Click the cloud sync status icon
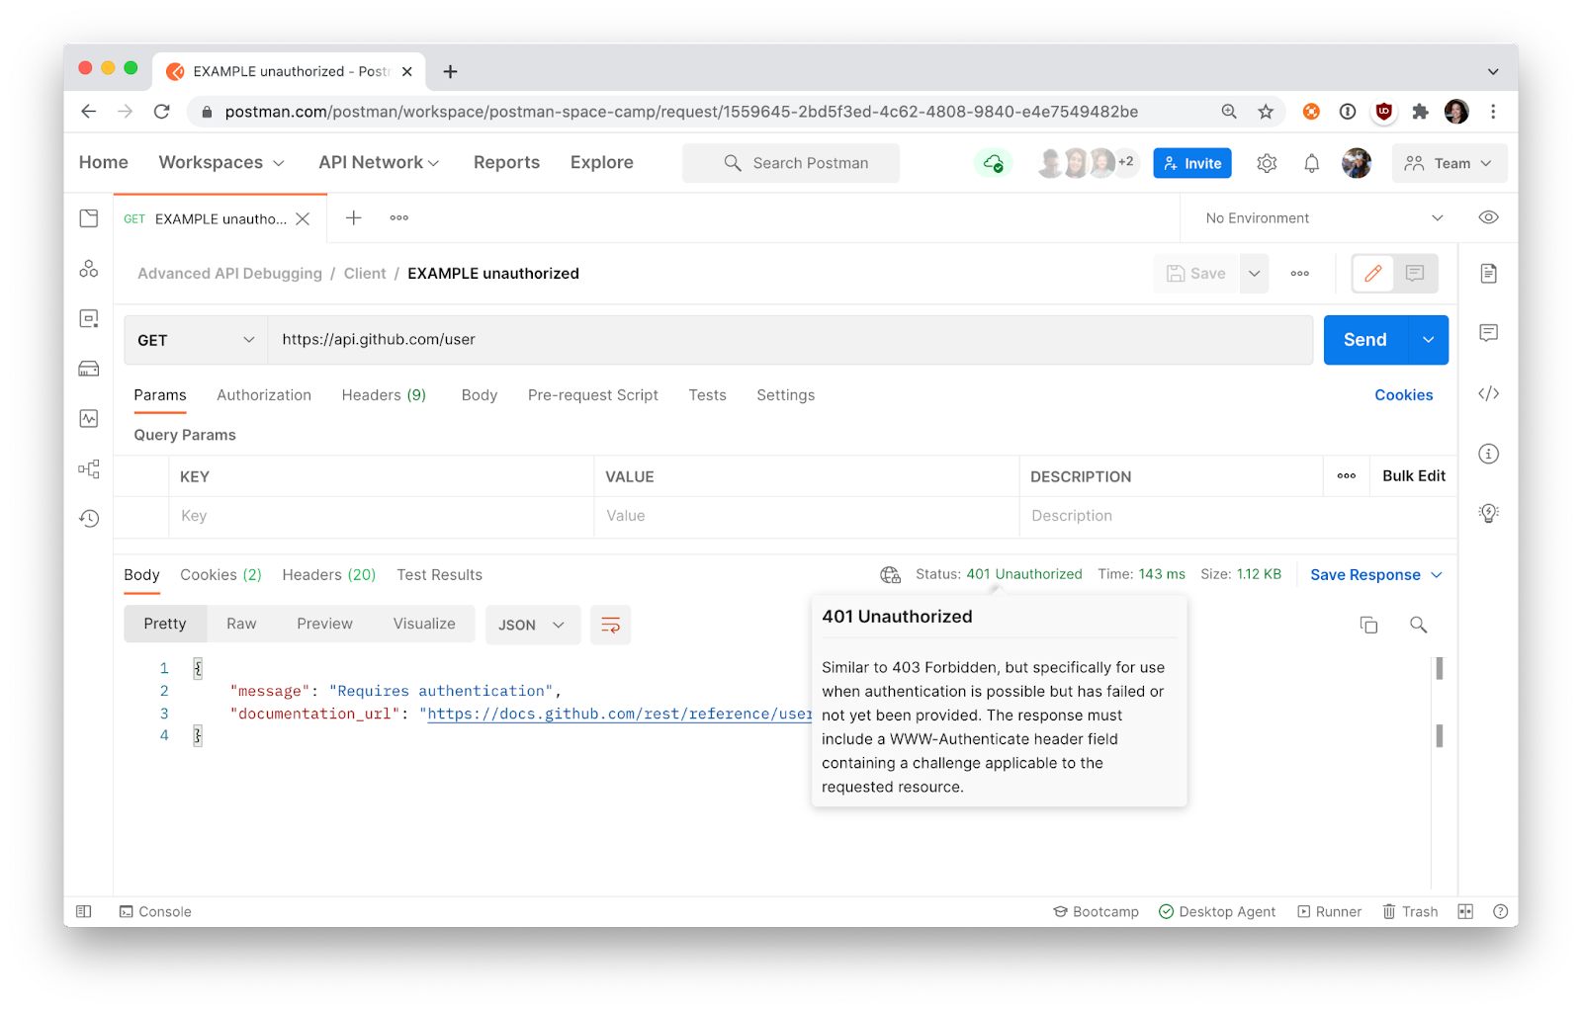Screen dimensions: 1582x1011 coord(994,163)
